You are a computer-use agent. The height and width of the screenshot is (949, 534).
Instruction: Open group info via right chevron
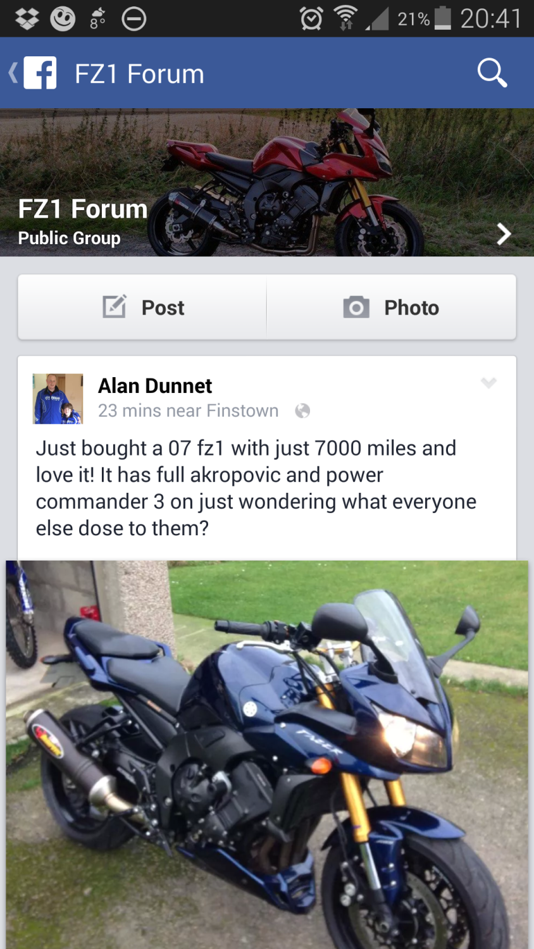(x=504, y=234)
